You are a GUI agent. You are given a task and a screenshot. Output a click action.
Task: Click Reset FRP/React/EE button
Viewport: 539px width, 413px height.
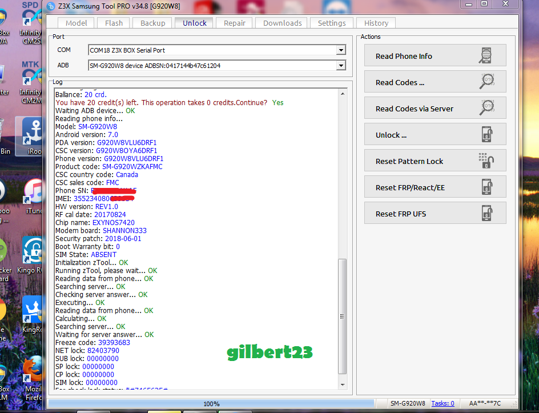(x=435, y=187)
